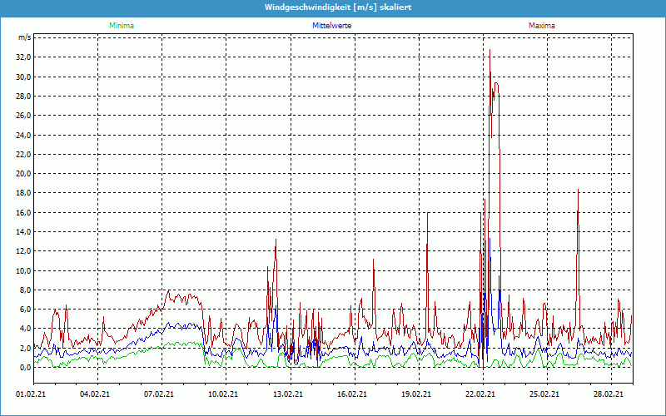The width and height of the screenshot is (666, 416).
Task: Click the red Maxima legend label
Action: click(542, 26)
